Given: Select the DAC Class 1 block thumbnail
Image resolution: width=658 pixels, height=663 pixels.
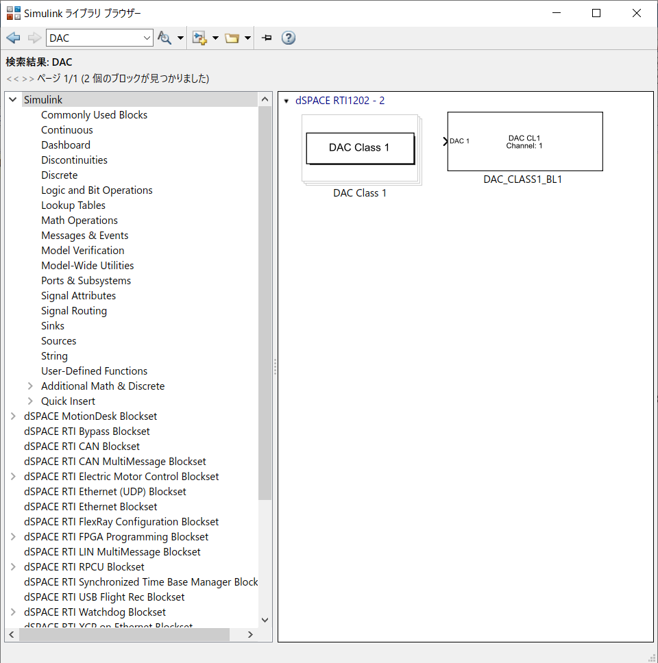Looking at the screenshot, I should pyautogui.click(x=360, y=149).
